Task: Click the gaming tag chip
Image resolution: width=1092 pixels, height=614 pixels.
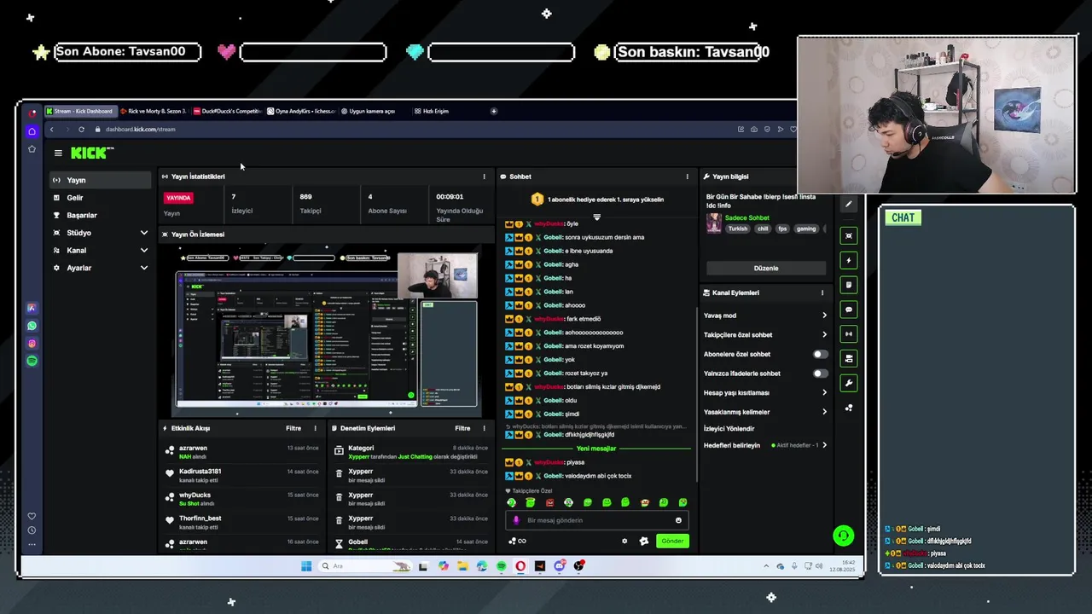Action: coord(806,229)
